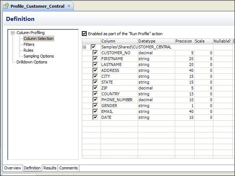Select the LASTNAME column name
The width and height of the screenshot is (235, 176).
tap(111, 65)
